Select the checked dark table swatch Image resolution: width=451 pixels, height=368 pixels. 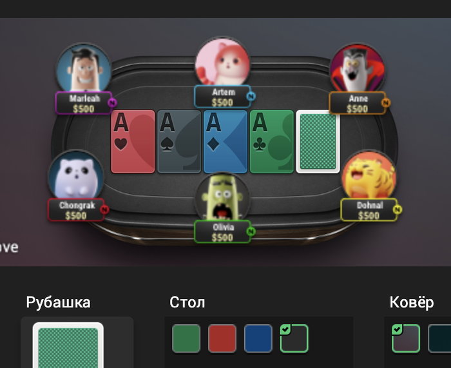pos(294,338)
